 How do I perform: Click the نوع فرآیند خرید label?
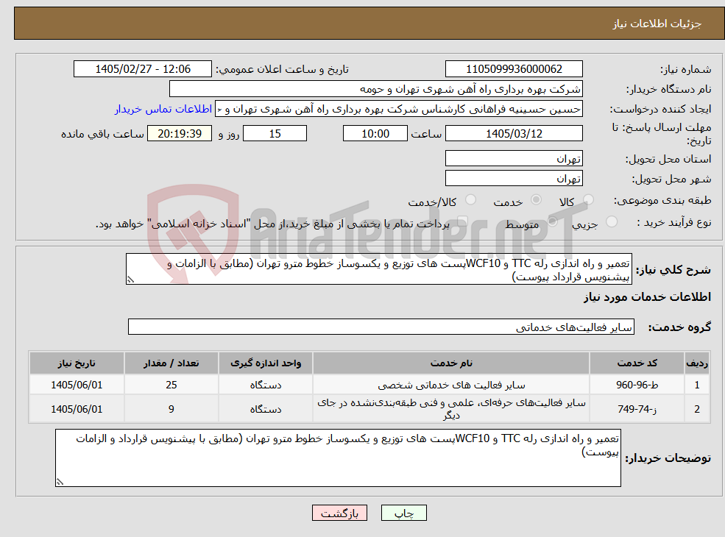673,223
